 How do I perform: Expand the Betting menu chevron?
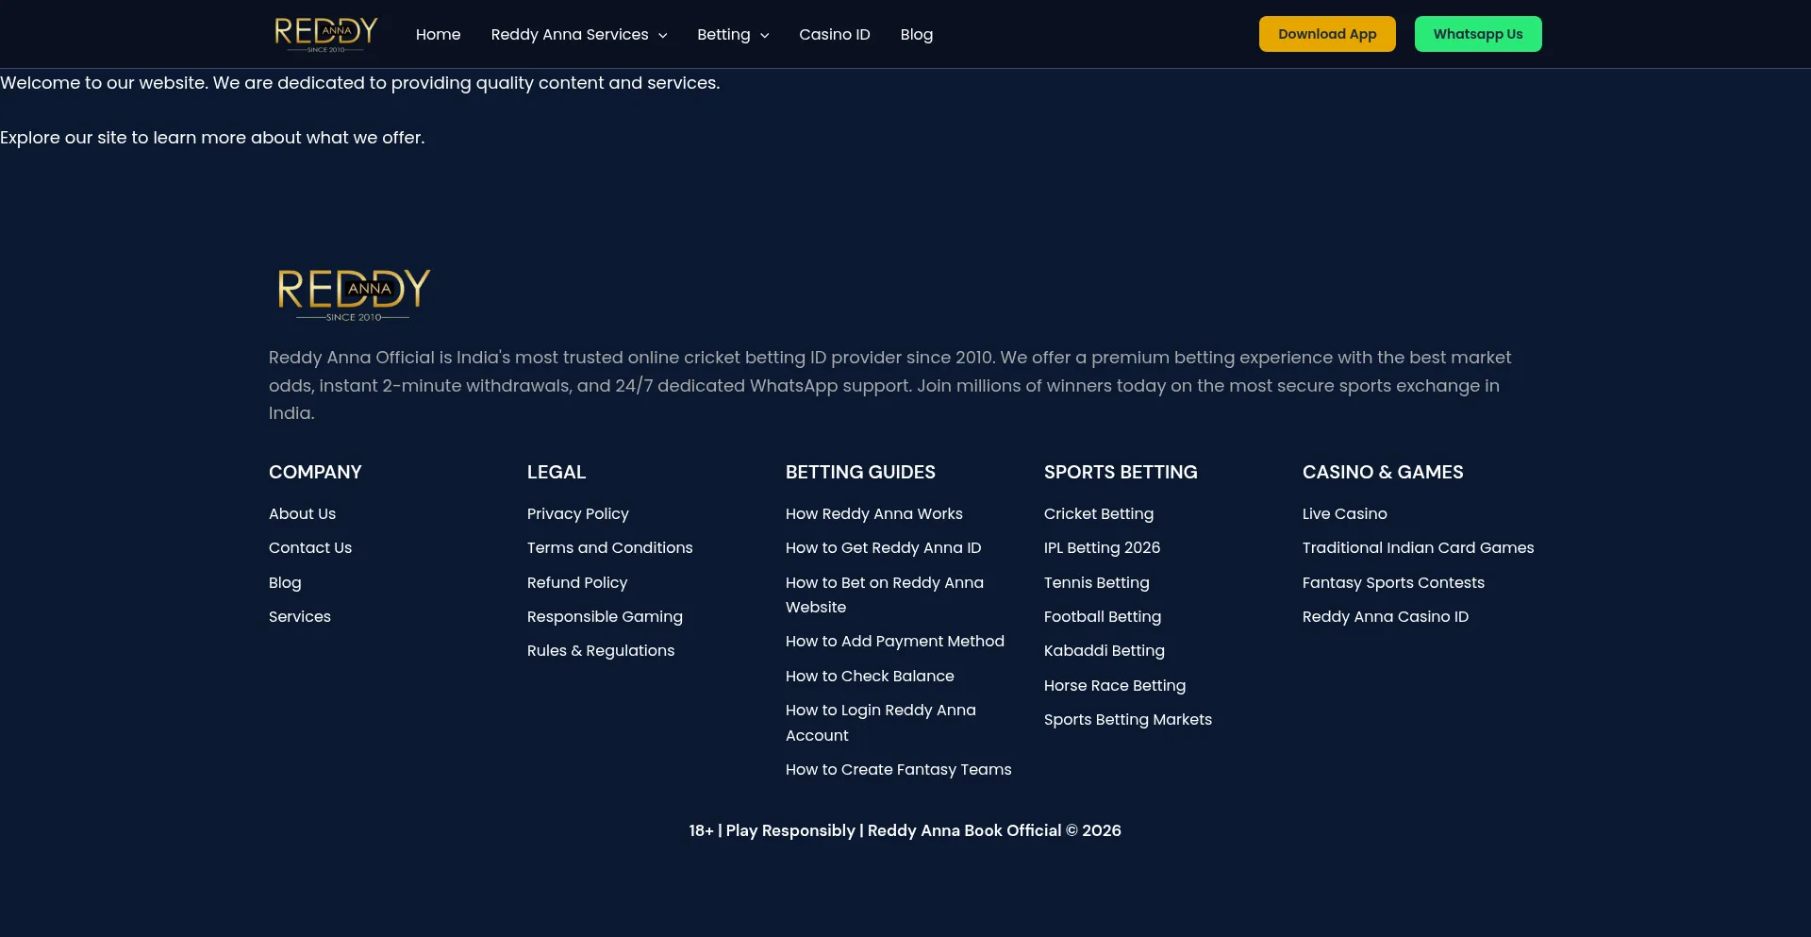pos(765,35)
